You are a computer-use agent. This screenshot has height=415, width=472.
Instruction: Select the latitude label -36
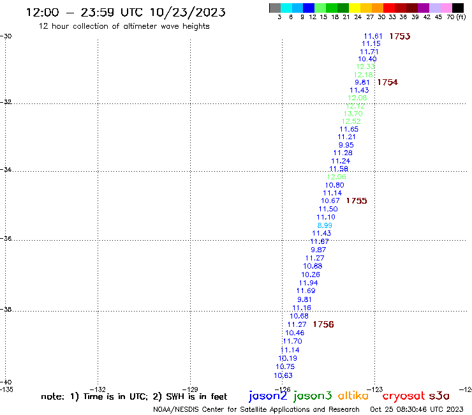coord(6,238)
